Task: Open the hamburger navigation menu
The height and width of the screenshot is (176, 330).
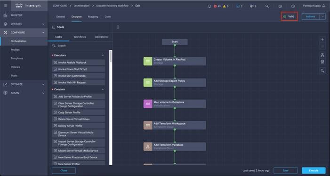Action: click(x=6, y=6)
